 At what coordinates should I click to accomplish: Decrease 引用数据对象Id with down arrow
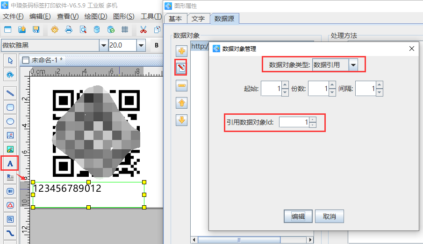click(312, 125)
